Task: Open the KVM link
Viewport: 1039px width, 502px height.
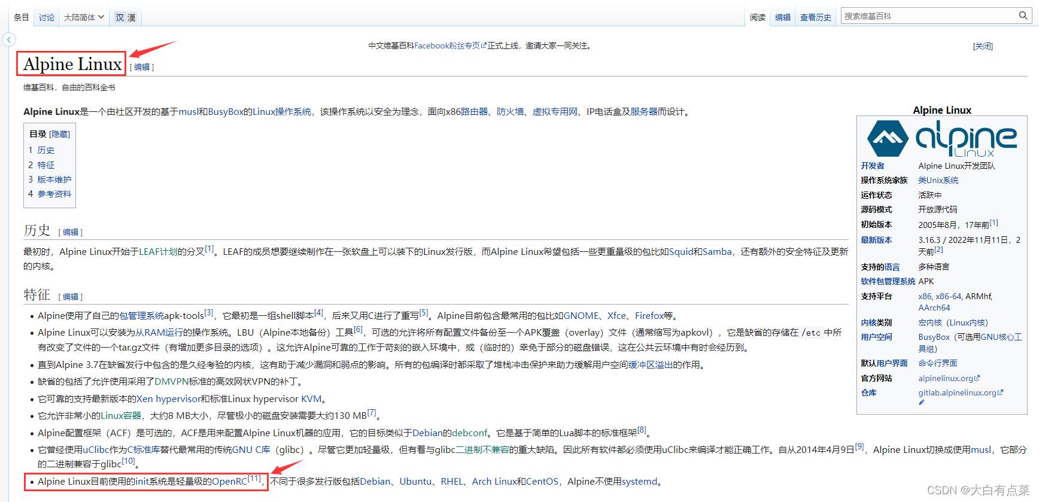Action: (x=311, y=398)
